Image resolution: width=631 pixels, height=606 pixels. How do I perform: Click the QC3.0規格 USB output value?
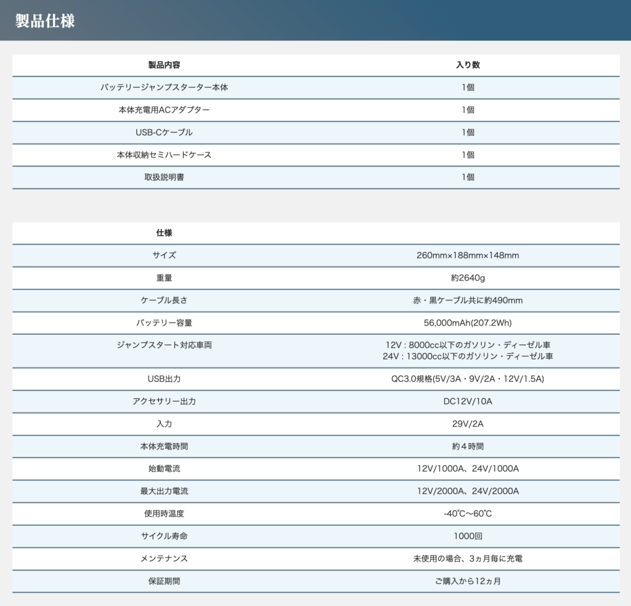click(468, 379)
